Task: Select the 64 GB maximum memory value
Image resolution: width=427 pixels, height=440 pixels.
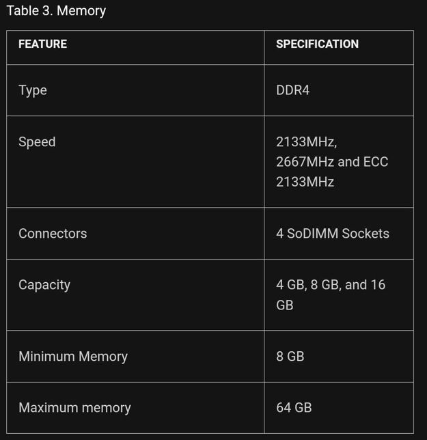Action: [294, 408]
